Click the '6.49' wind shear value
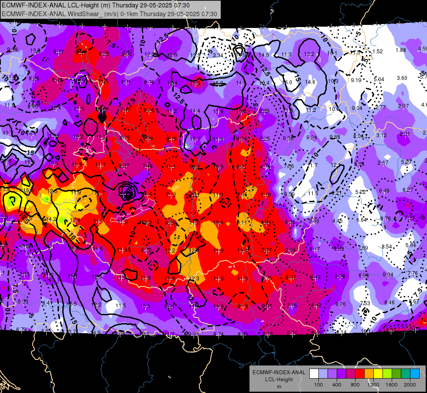 [x=384, y=191]
